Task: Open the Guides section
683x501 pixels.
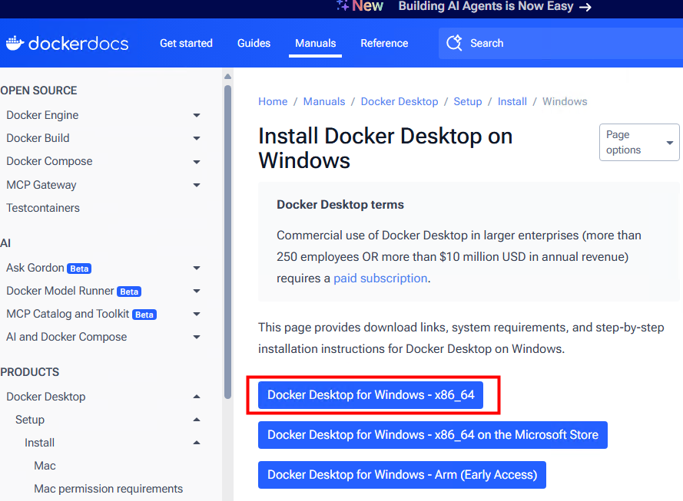Action: click(254, 43)
